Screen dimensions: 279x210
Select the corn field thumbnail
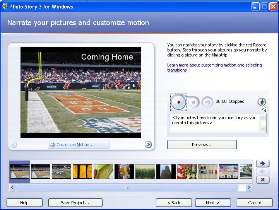(x=145, y=172)
